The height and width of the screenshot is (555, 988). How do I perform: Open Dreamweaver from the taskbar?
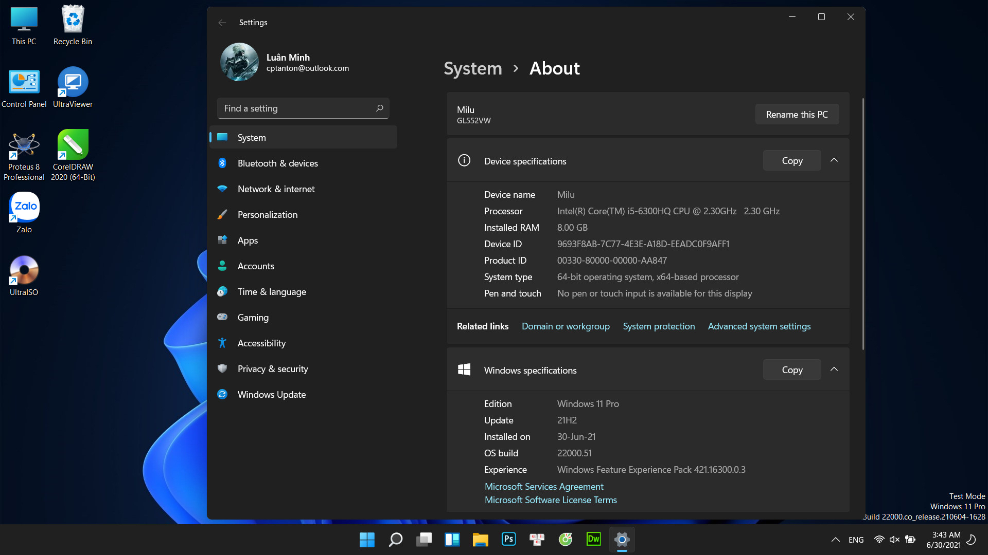593,539
